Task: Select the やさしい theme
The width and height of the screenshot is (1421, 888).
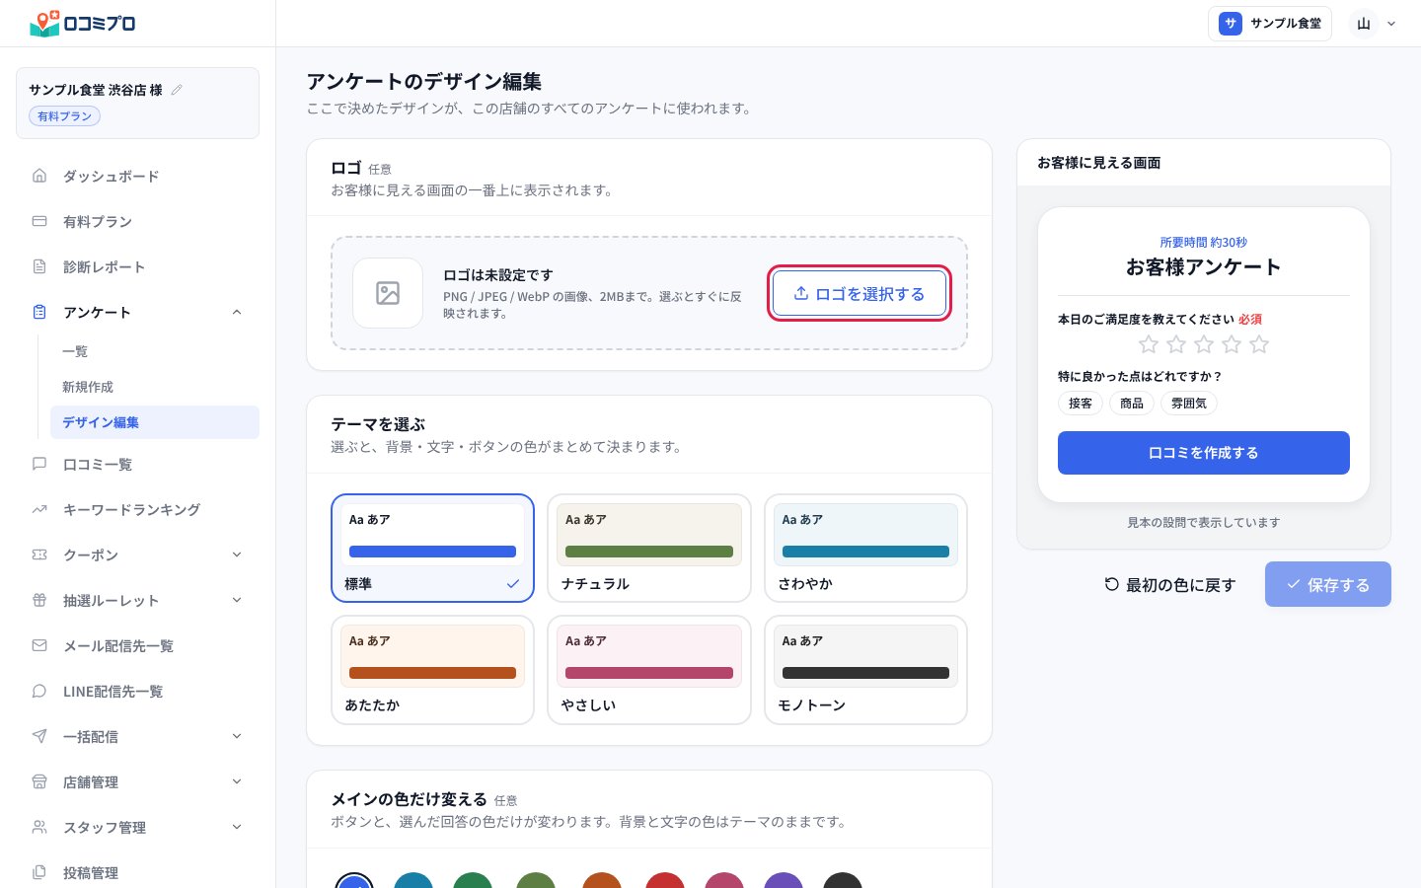Action: 649,670
